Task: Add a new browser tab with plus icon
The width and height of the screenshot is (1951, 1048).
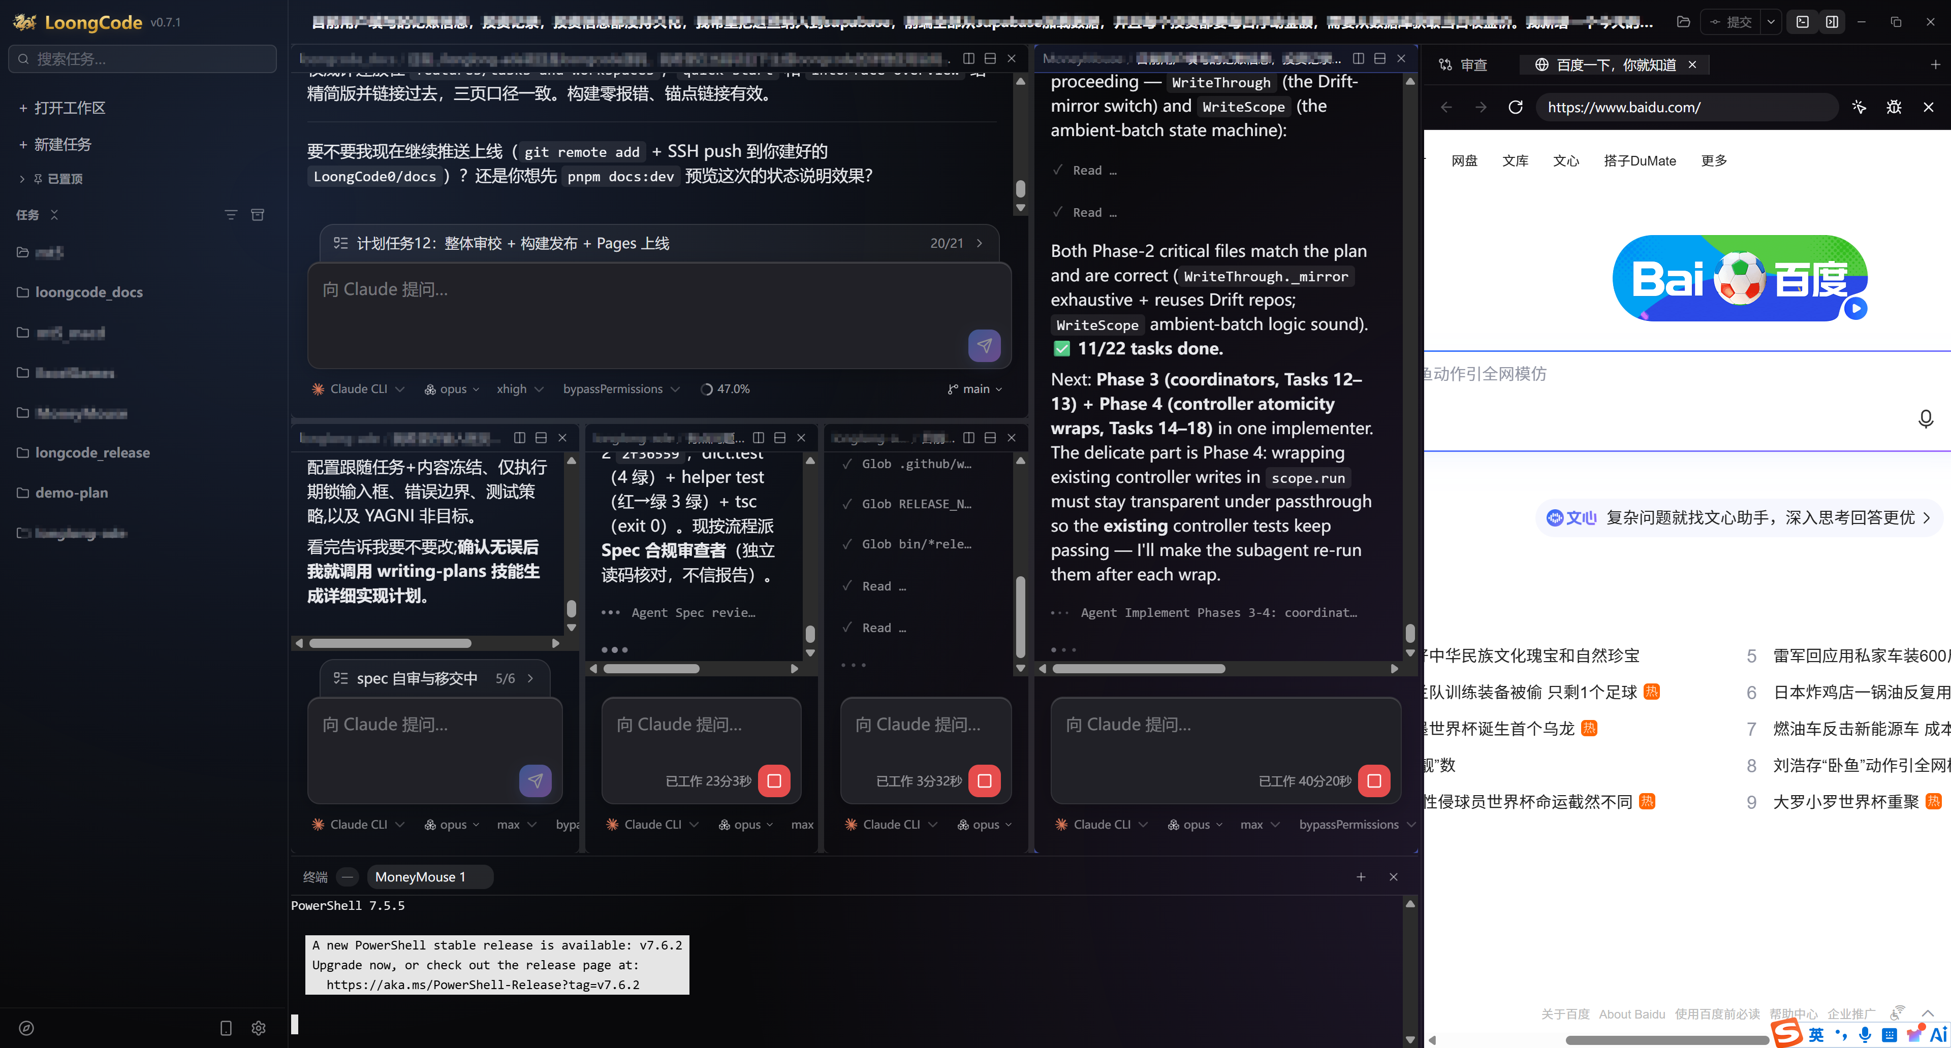Action: click(x=1935, y=65)
